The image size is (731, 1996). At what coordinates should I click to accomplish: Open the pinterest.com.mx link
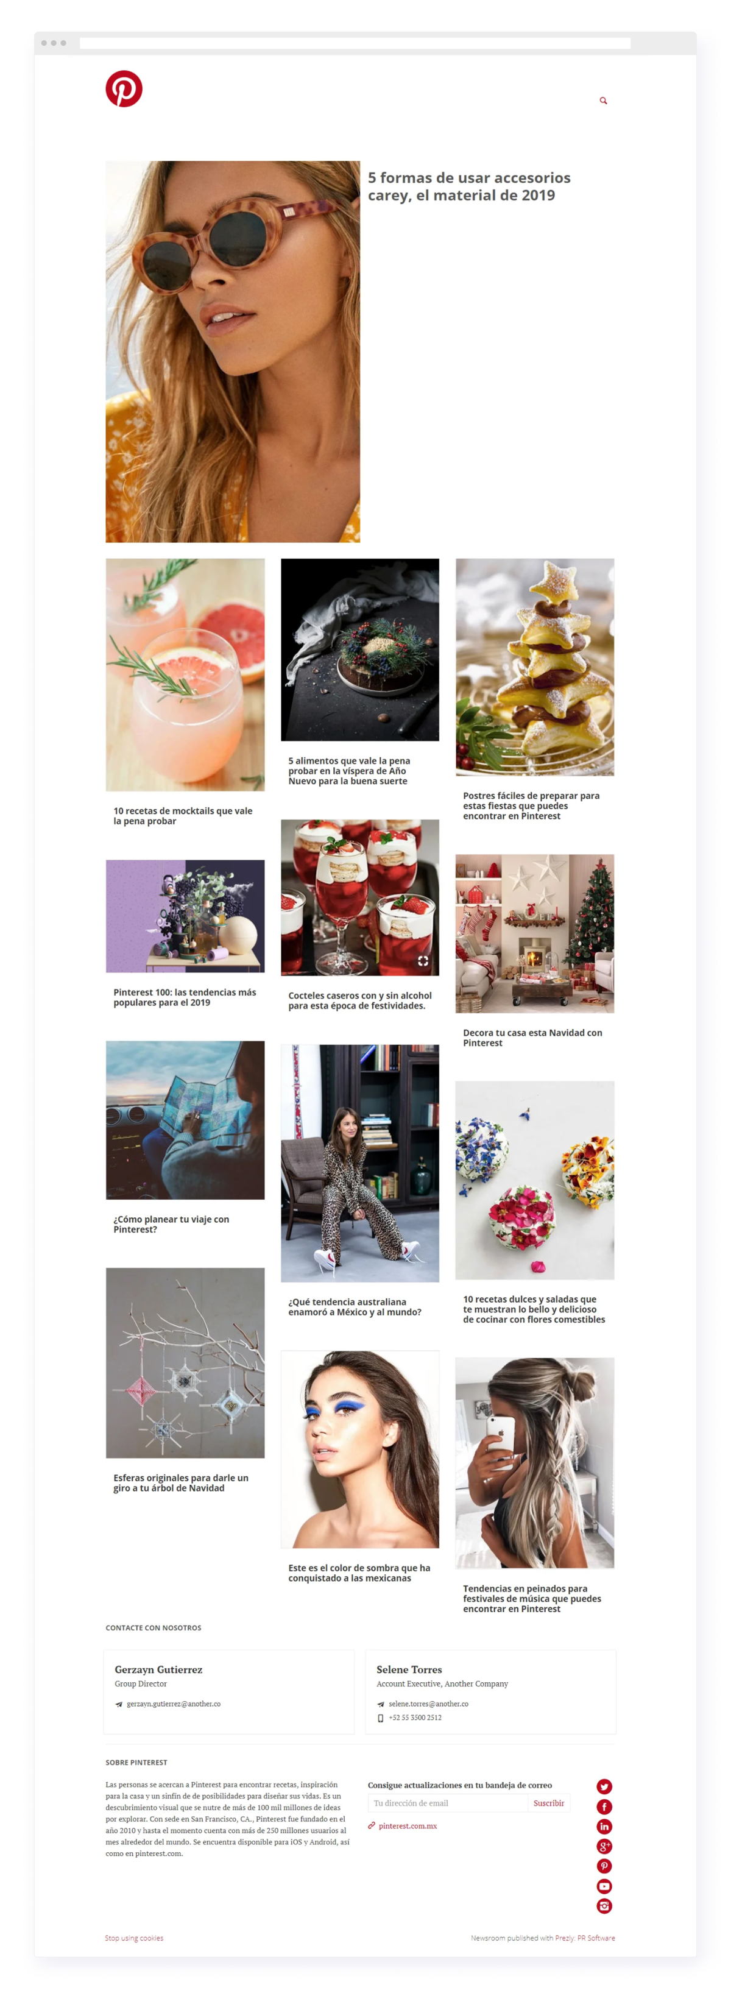[408, 1825]
